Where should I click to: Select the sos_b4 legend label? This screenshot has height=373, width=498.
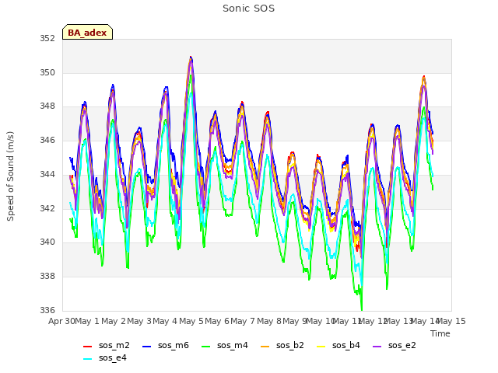[345, 345]
